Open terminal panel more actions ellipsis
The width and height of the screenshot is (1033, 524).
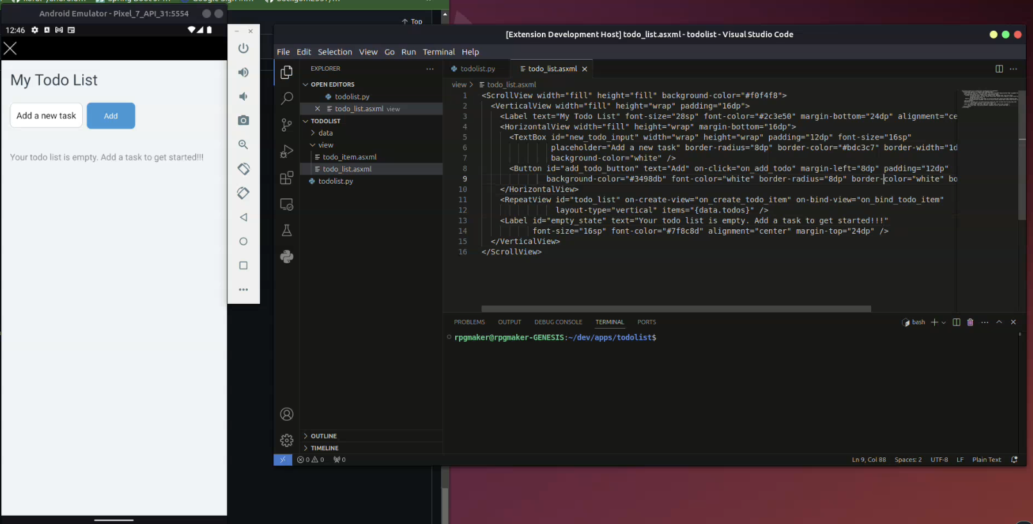tap(985, 322)
